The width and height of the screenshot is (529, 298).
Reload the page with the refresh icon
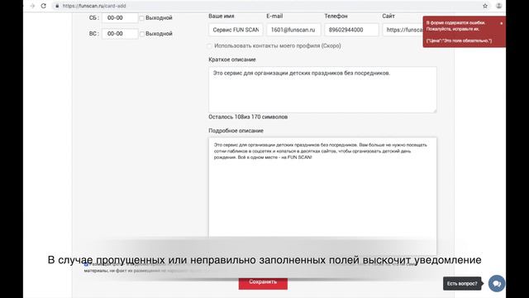tap(44, 6)
